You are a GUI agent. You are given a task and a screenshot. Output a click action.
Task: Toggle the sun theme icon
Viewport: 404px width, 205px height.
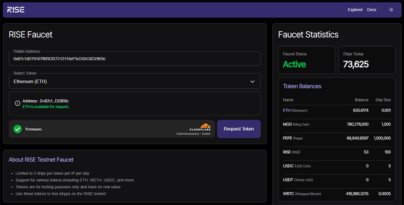pyautogui.click(x=391, y=9)
